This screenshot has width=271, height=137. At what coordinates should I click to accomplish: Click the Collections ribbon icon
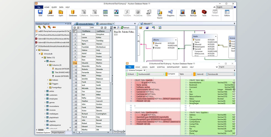tap(84, 13)
